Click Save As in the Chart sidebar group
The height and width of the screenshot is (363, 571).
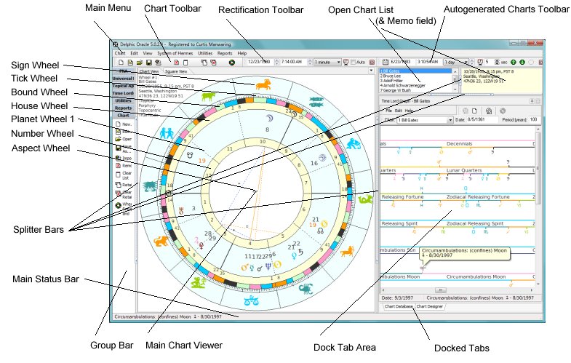(124, 148)
